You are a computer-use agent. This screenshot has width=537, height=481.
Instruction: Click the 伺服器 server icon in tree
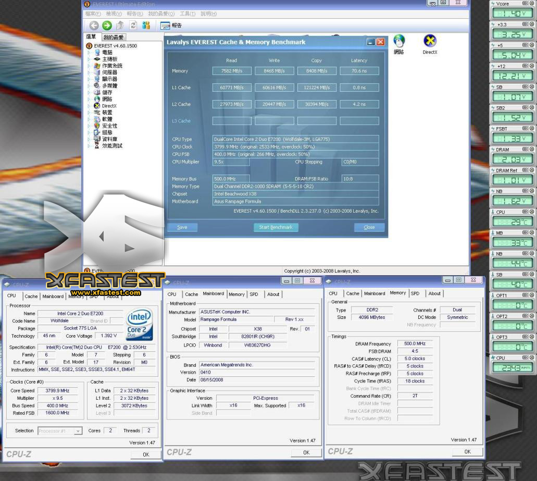point(97,72)
